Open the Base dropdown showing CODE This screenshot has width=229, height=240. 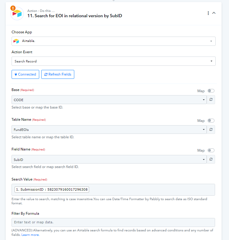click(109, 100)
